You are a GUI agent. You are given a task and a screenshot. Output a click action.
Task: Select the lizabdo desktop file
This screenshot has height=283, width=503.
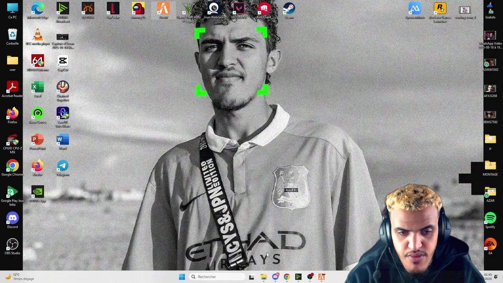[490, 11]
